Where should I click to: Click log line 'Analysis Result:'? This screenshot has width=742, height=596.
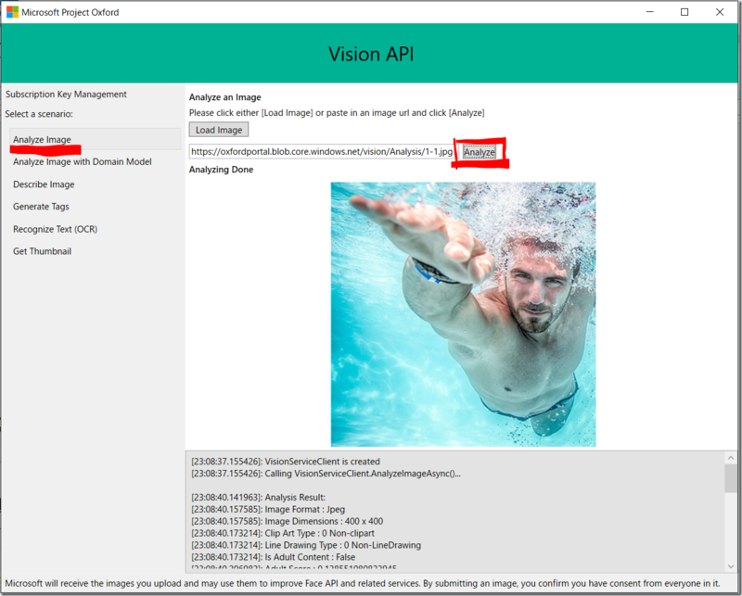pos(259,497)
